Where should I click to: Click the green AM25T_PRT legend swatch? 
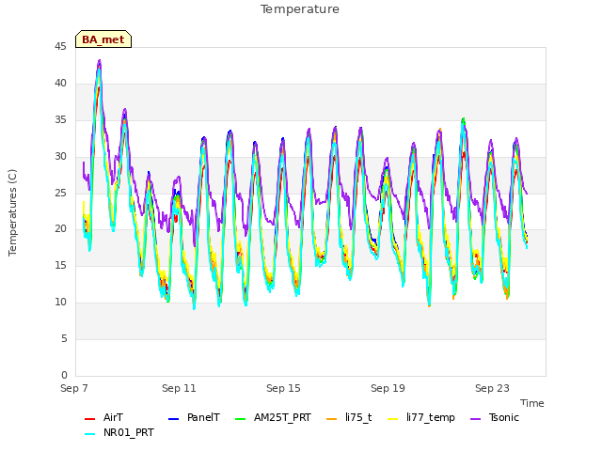241,419
